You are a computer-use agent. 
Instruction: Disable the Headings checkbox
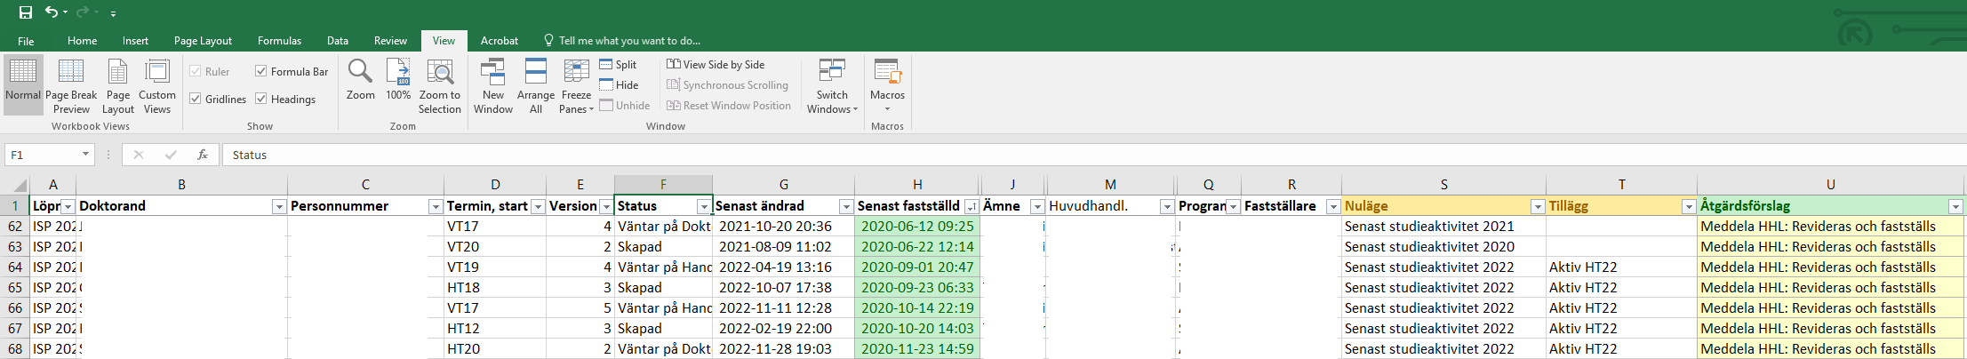point(261,99)
